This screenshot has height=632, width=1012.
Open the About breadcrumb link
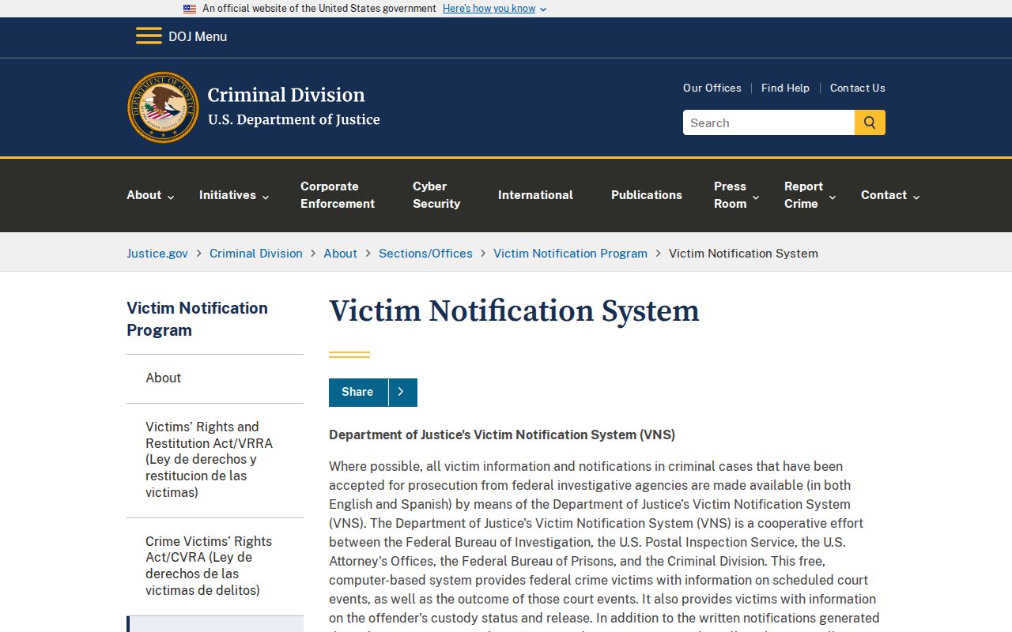(341, 254)
